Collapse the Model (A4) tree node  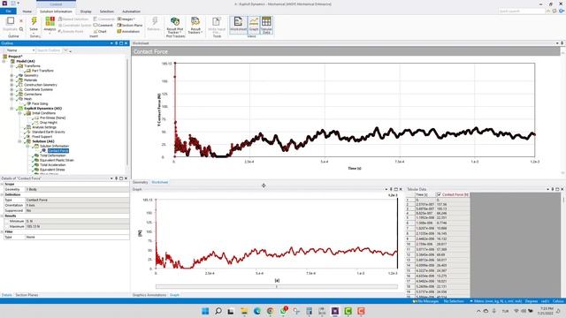(x=4, y=61)
